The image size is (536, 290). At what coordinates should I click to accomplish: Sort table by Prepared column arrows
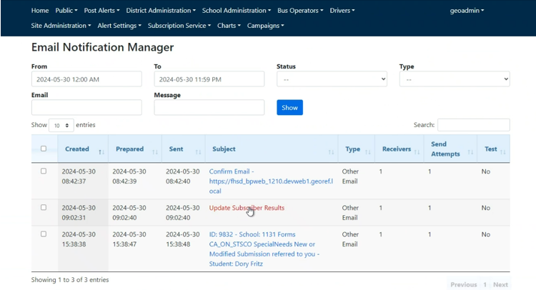click(x=155, y=151)
